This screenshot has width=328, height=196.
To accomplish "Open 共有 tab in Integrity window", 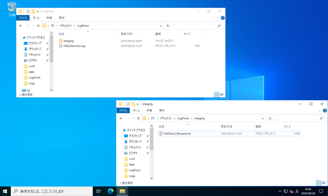I will coord(149,110).
